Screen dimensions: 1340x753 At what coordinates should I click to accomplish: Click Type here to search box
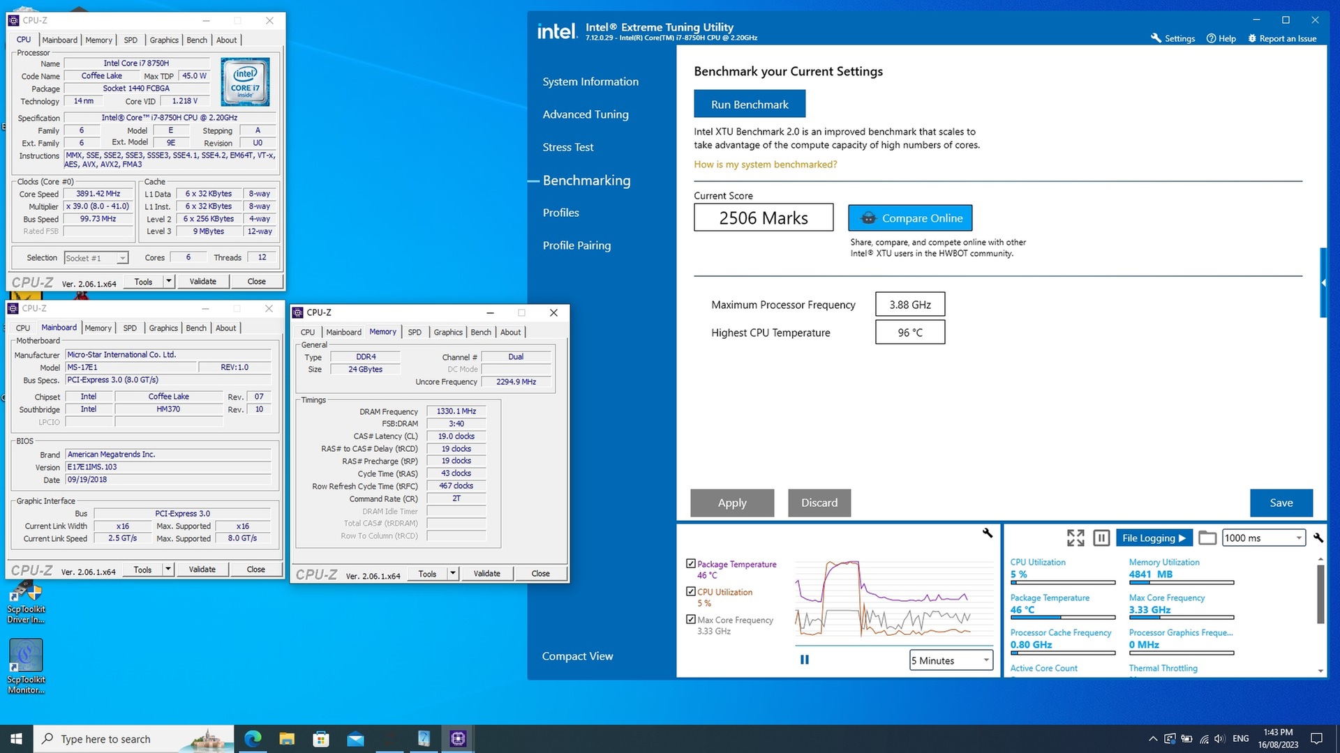point(133,738)
